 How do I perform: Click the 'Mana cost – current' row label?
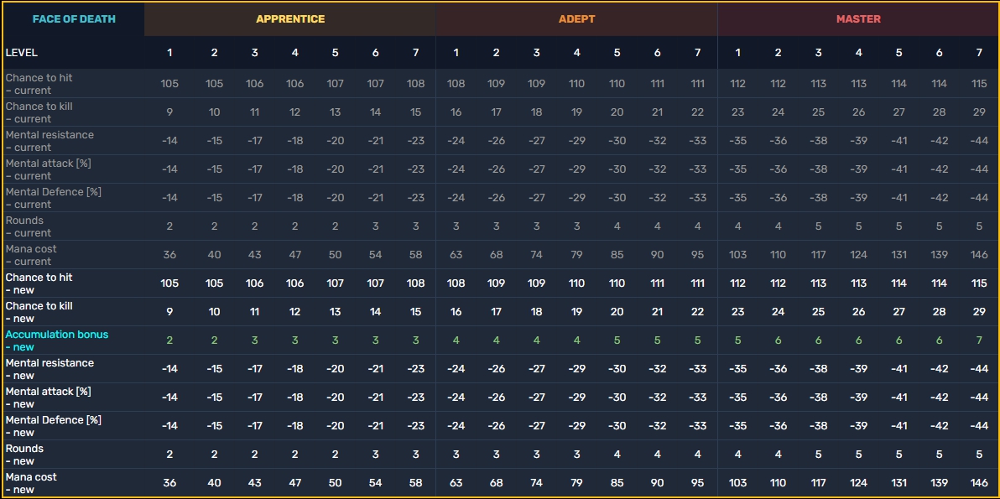(31, 255)
